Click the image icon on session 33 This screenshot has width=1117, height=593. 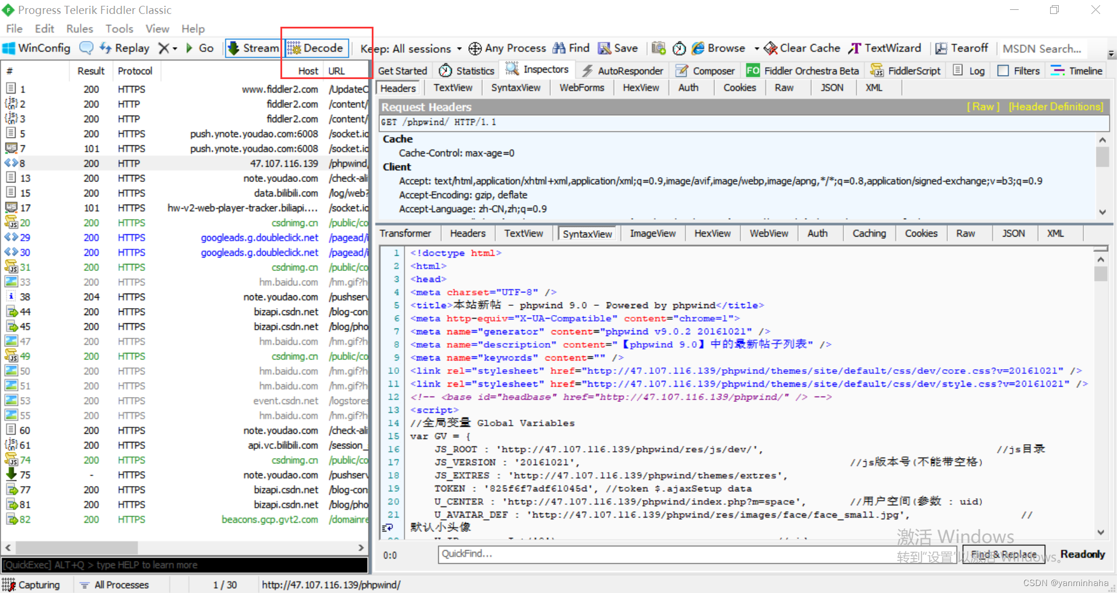click(x=10, y=282)
